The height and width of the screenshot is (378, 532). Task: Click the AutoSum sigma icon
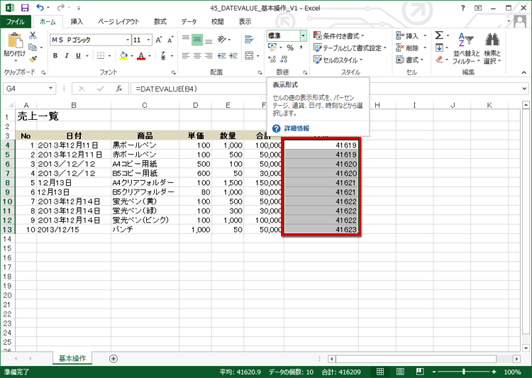[439, 35]
